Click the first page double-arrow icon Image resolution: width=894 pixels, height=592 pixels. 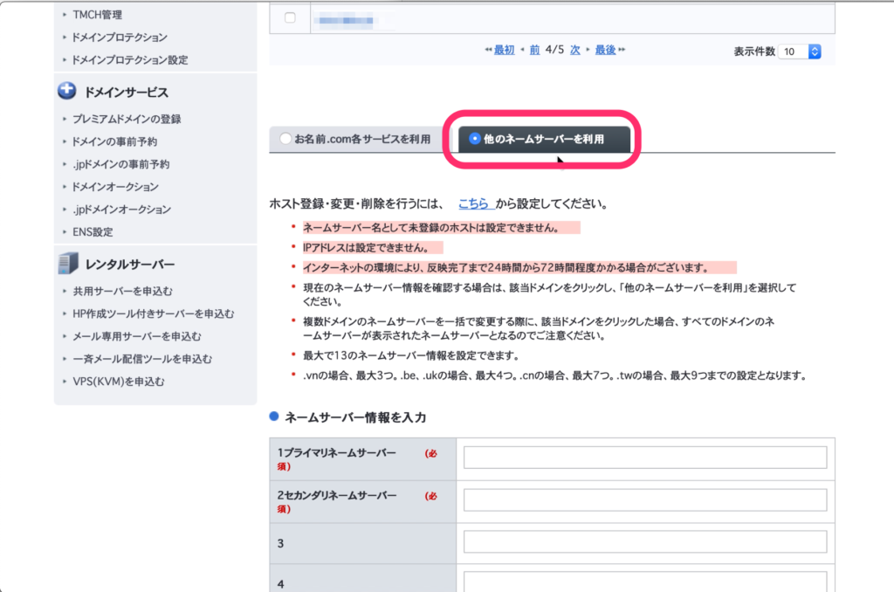coord(488,51)
